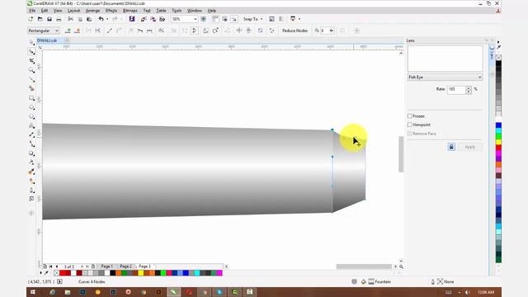Select the Pick tool in toolbox

[31, 42]
